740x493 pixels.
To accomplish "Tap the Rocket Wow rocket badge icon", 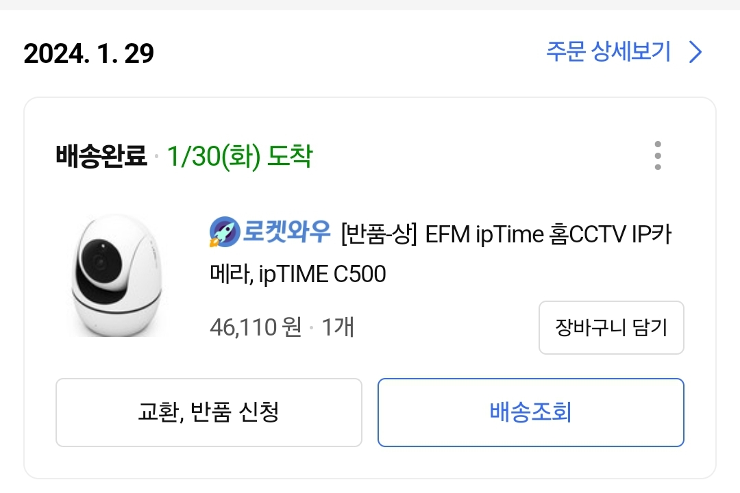I will 225,231.
